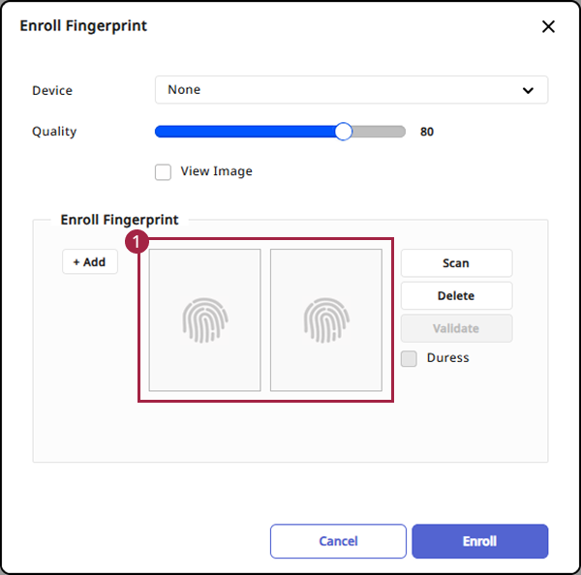Click the right fingerprint icon
Image resolution: width=581 pixels, height=575 pixels.
(326, 320)
